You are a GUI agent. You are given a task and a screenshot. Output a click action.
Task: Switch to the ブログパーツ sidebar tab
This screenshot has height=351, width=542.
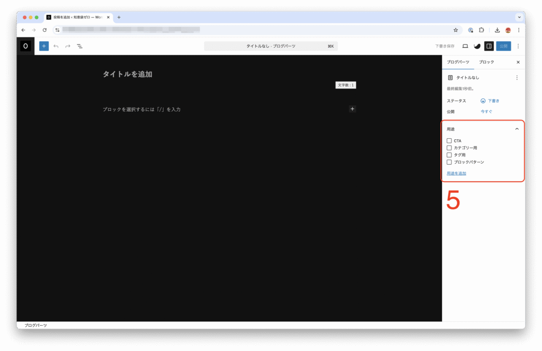click(458, 62)
